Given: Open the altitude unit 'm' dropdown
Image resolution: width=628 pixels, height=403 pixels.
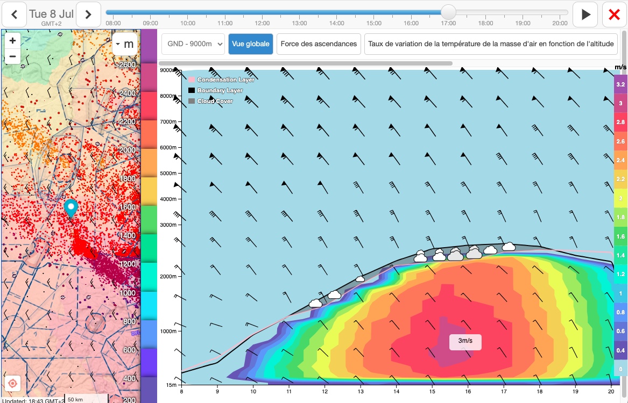Looking at the screenshot, I should 125,44.
